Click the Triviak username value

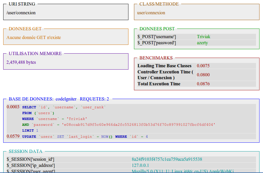click(204, 37)
